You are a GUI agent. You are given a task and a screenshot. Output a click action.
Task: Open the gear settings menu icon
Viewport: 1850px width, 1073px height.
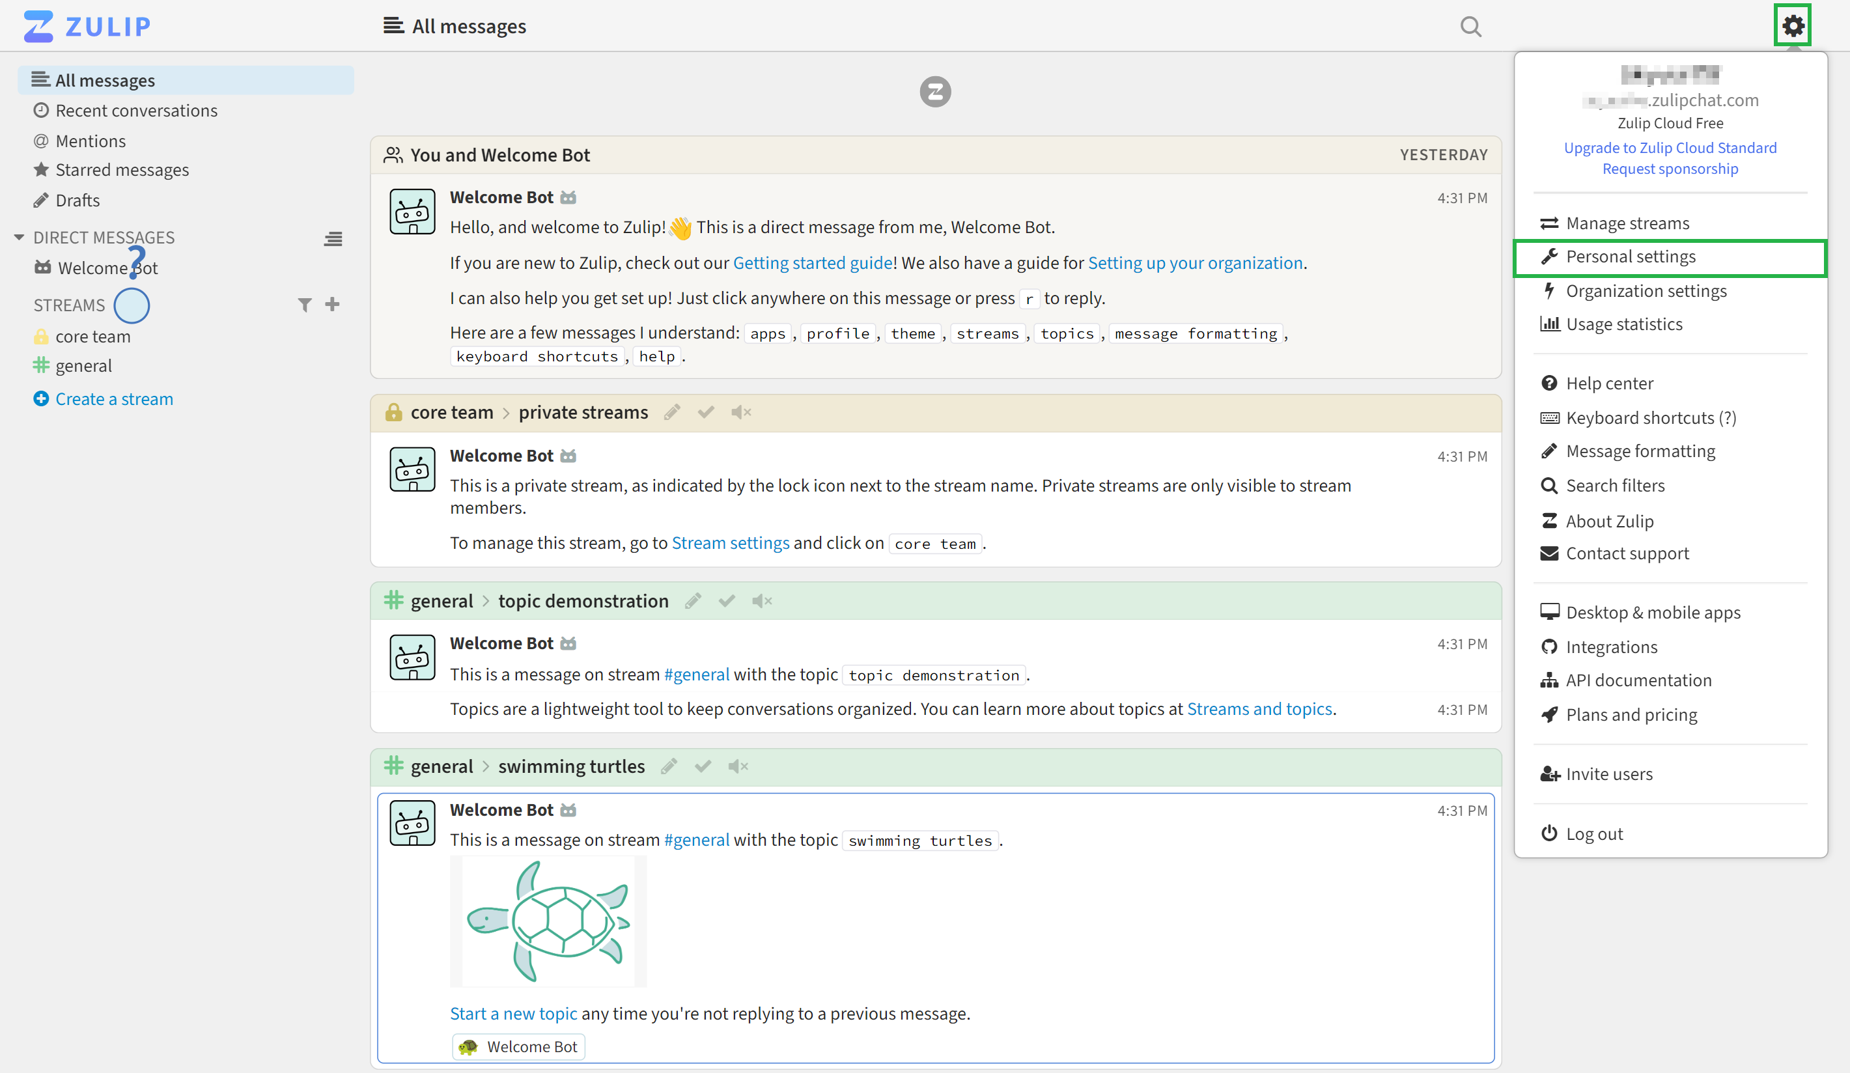pyautogui.click(x=1792, y=25)
